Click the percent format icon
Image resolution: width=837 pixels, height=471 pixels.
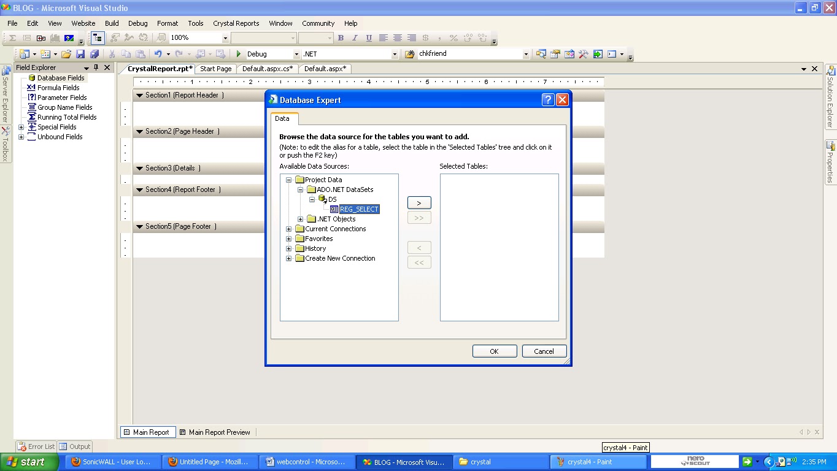coord(453,38)
